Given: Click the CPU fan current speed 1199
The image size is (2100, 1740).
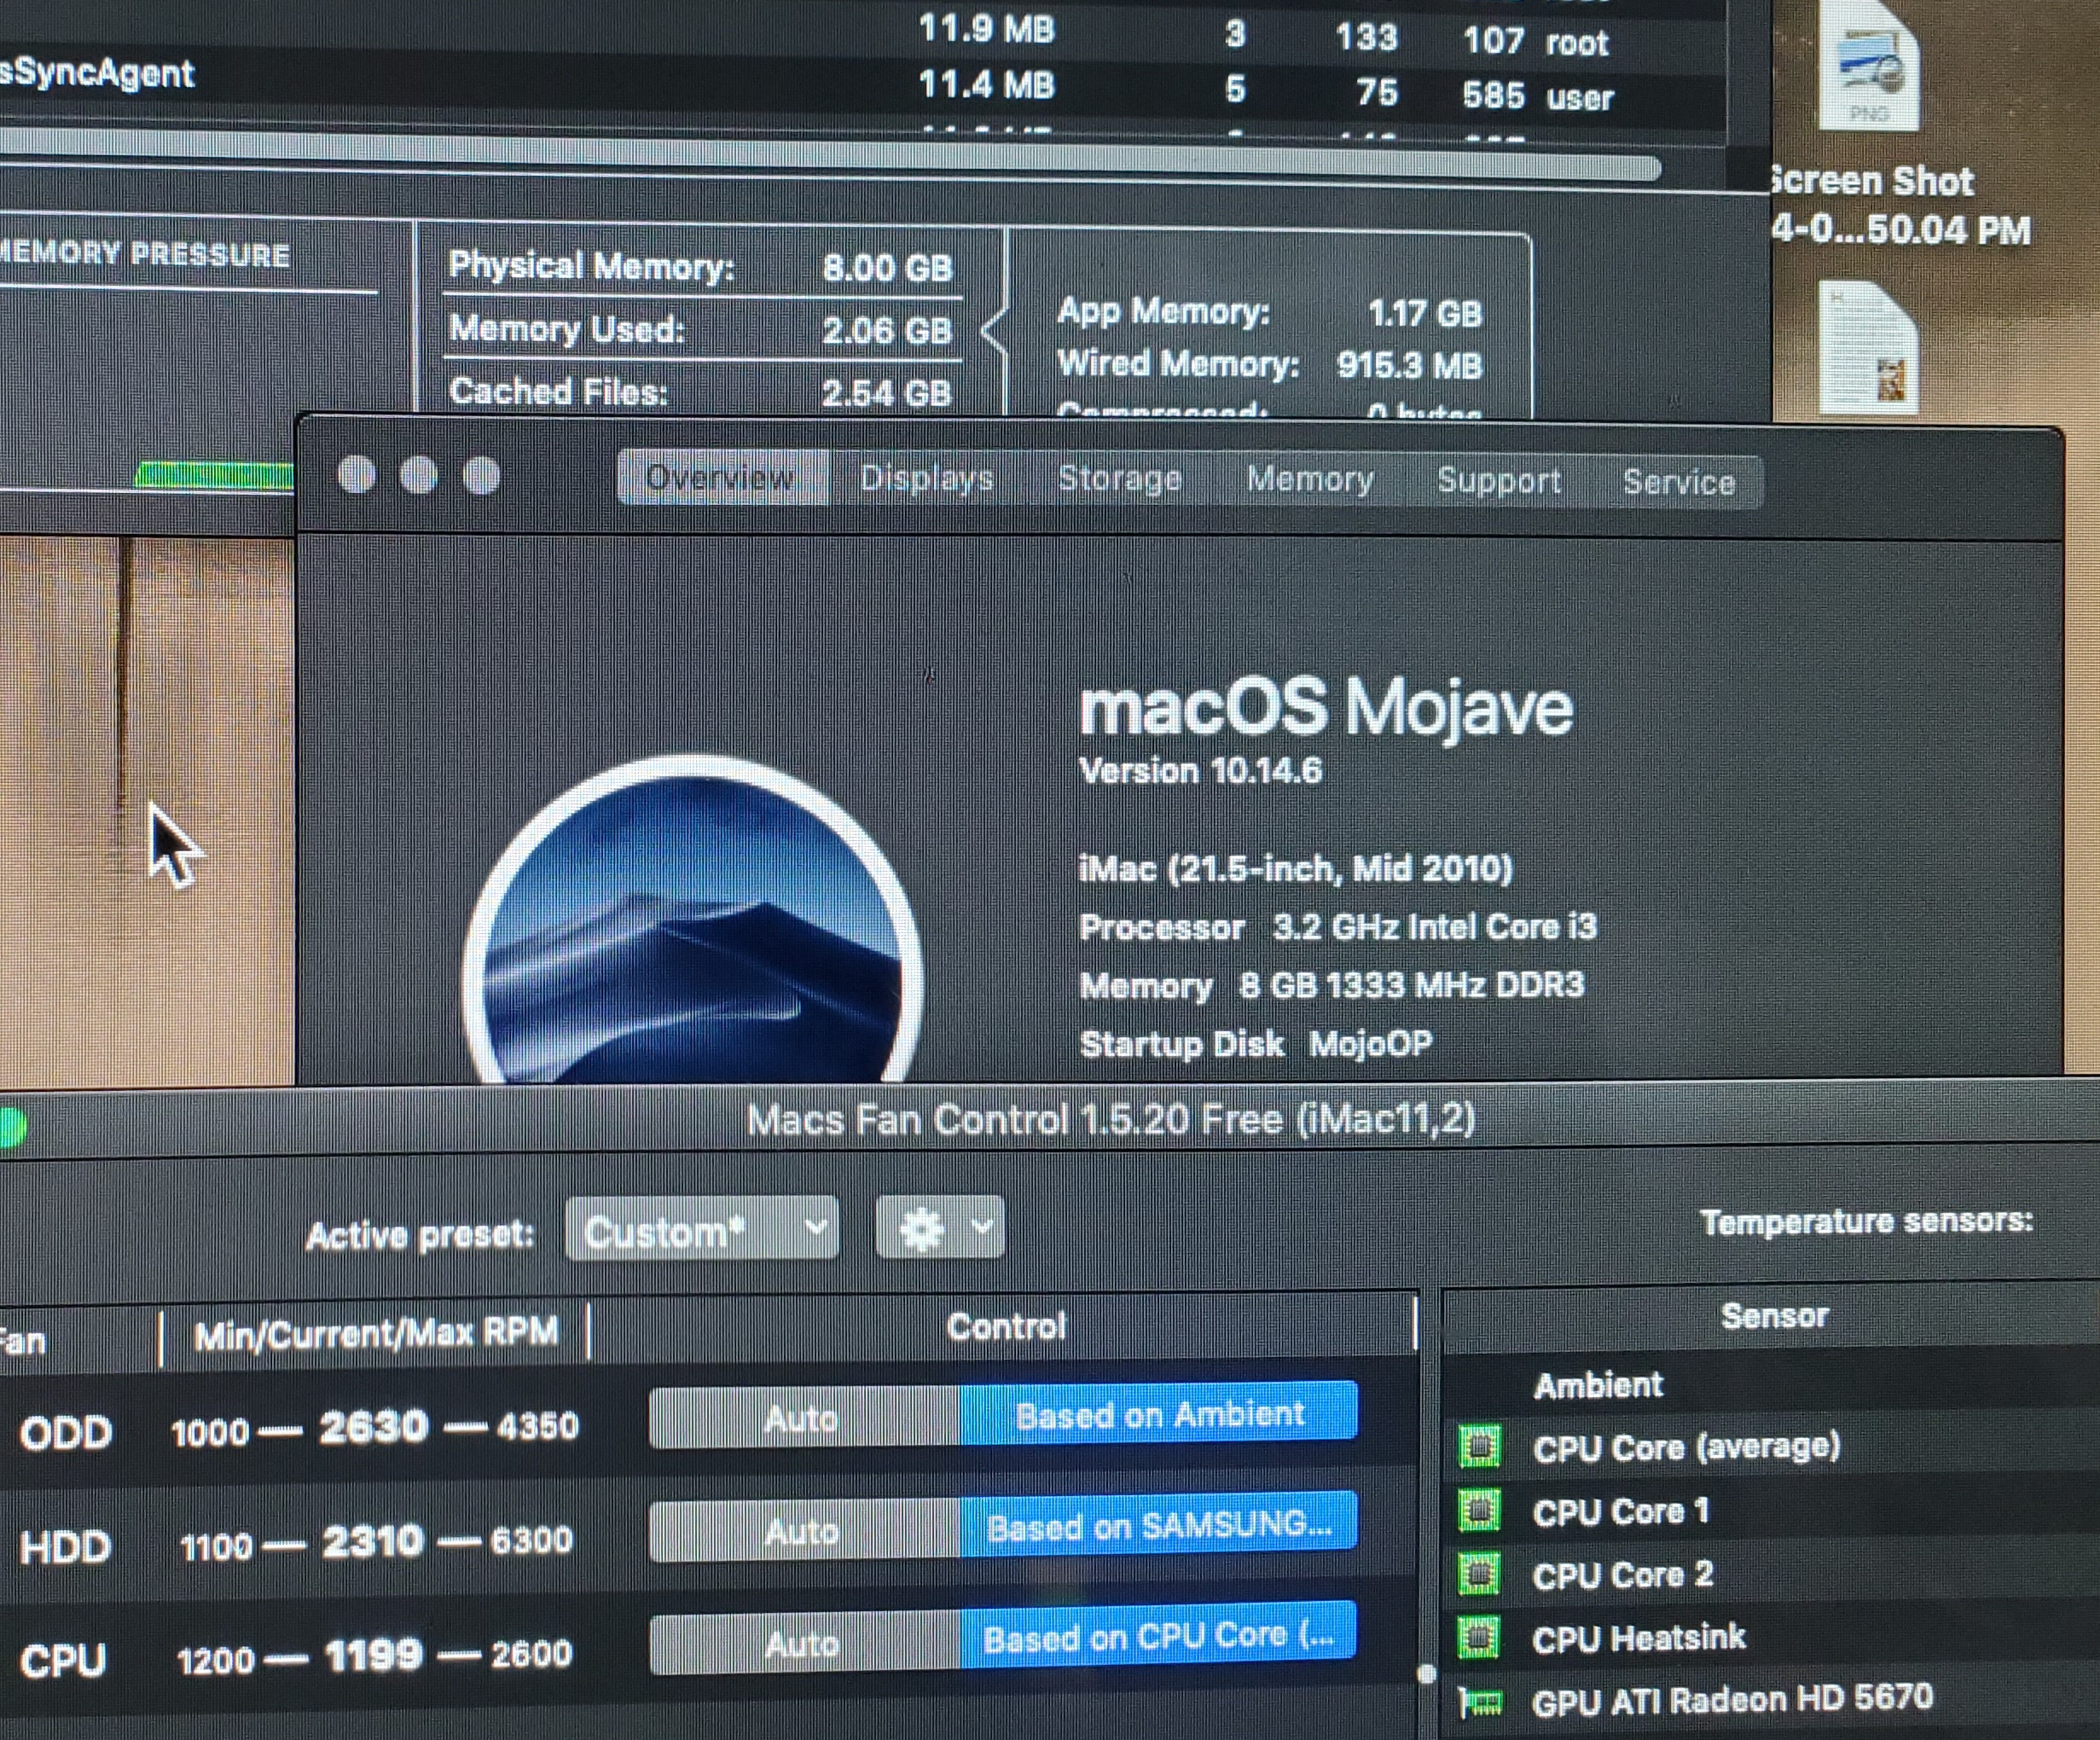Looking at the screenshot, I should tap(372, 1655).
